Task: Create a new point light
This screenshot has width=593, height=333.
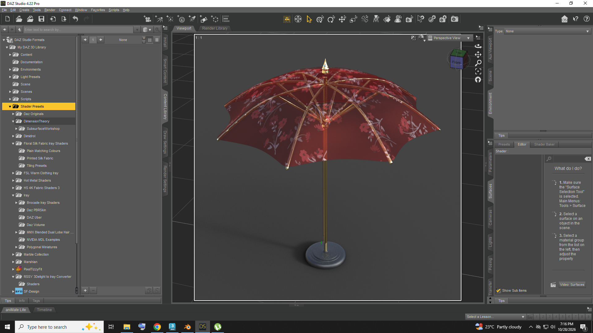Action: point(170,19)
